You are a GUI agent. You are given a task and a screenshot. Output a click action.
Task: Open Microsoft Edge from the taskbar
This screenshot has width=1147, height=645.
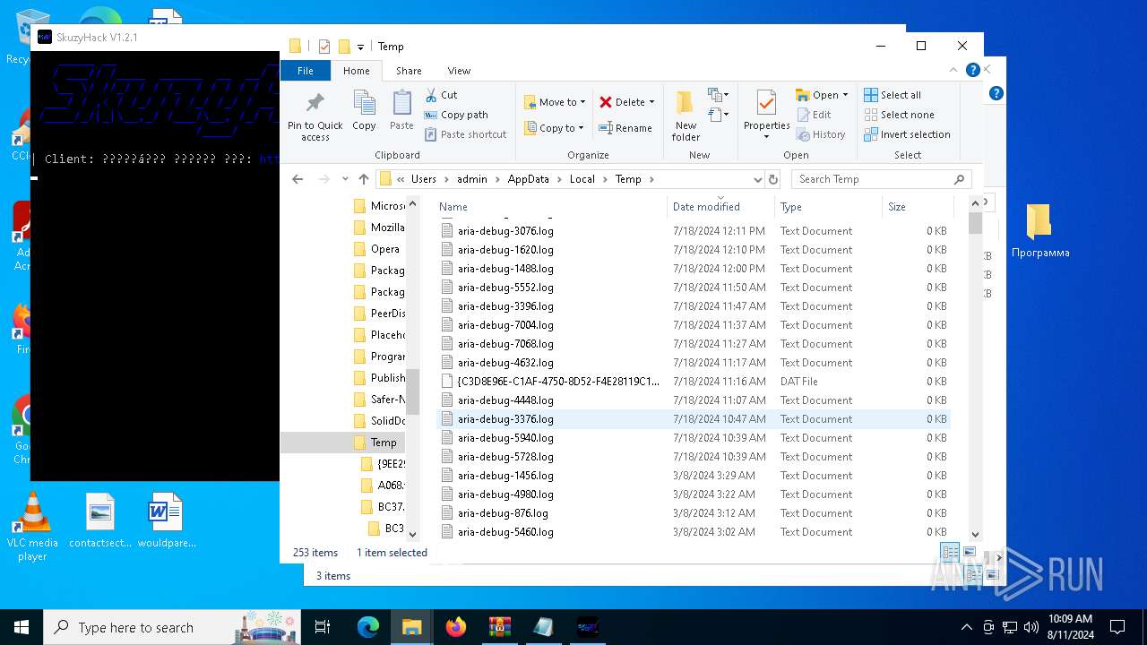[x=368, y=627]
